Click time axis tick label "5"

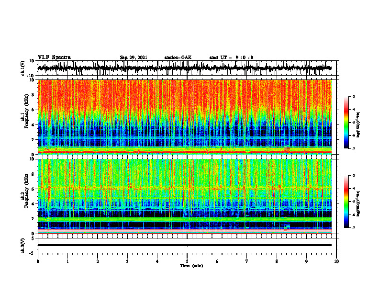tap(187, 261)
